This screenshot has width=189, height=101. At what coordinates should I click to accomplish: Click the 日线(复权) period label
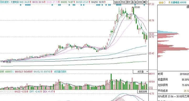point(5,2)
